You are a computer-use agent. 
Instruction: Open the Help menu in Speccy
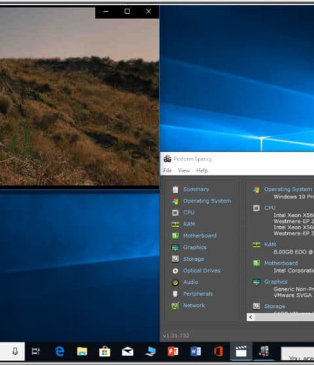pyautogui.click(x=202, y=170)
